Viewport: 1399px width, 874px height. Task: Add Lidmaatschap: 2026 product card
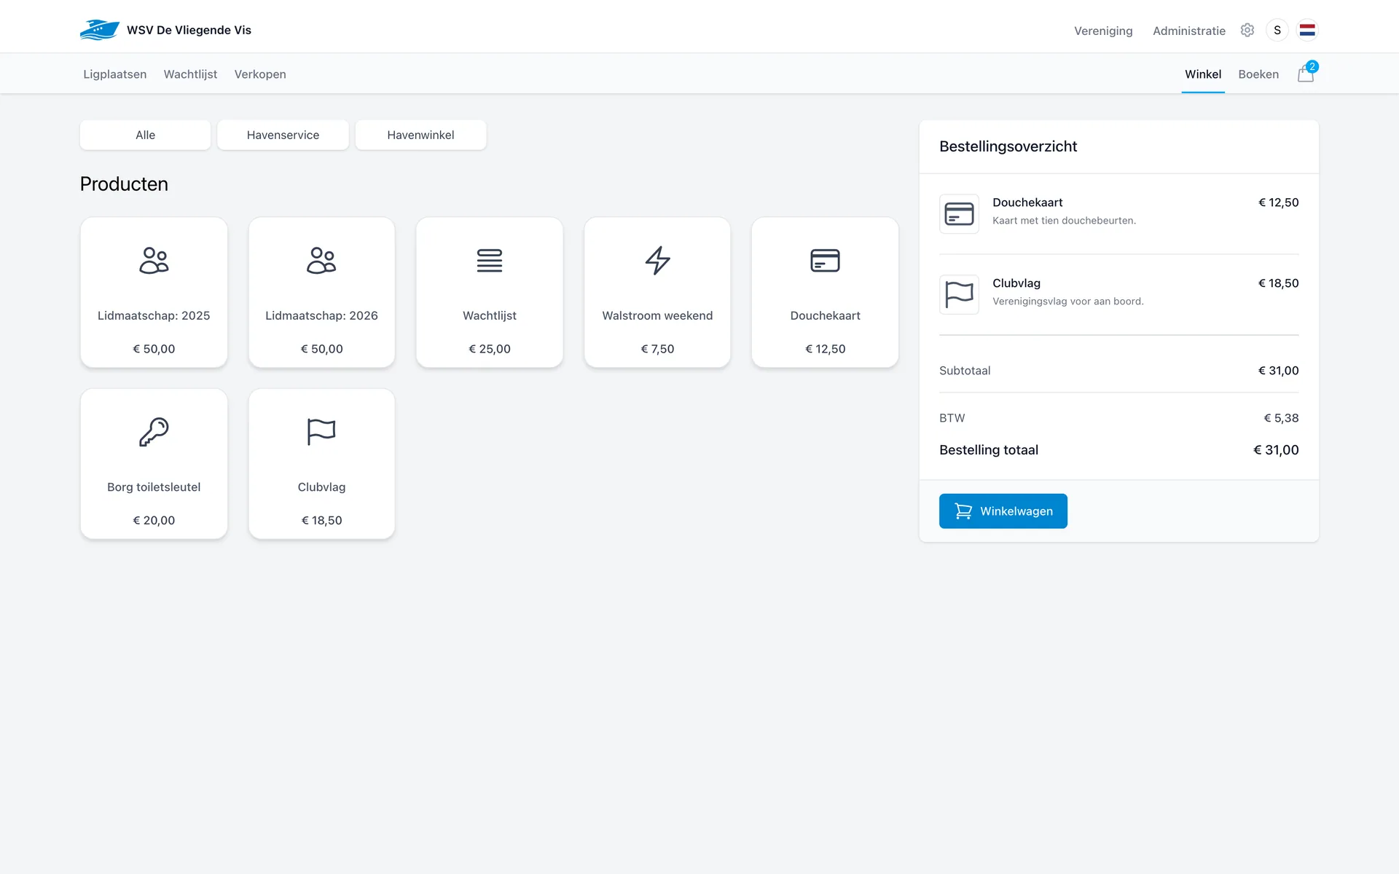[x=321, y=292]
